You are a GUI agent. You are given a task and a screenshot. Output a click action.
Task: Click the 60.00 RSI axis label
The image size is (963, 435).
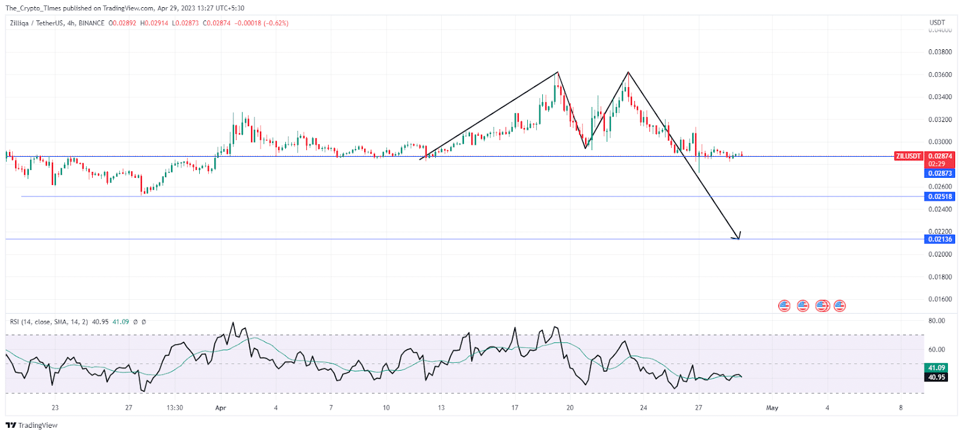(x=937, y=350)
